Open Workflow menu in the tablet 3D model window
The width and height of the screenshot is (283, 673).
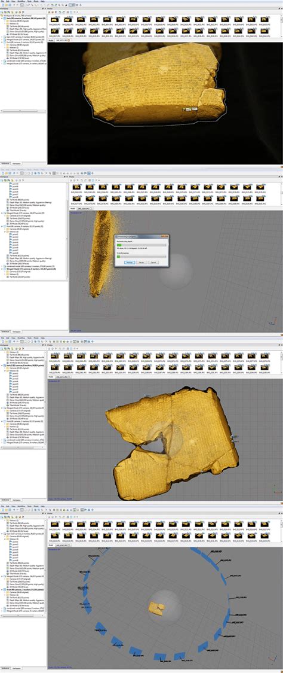point(21,338)
